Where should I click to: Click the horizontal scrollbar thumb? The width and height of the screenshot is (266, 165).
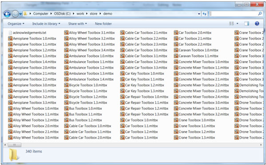[x=15, y=145]
